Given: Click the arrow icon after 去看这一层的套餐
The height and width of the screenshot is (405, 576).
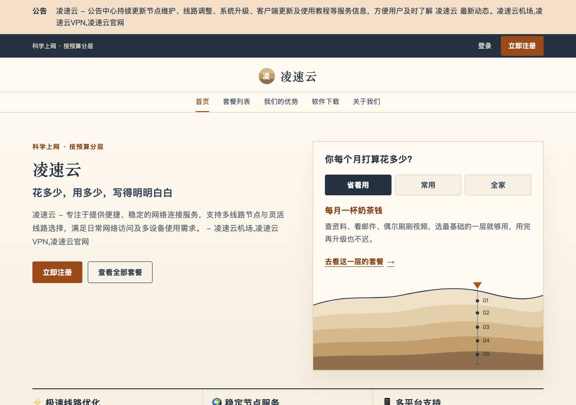Looking at the screenshot, I should (x=391, y=262).
